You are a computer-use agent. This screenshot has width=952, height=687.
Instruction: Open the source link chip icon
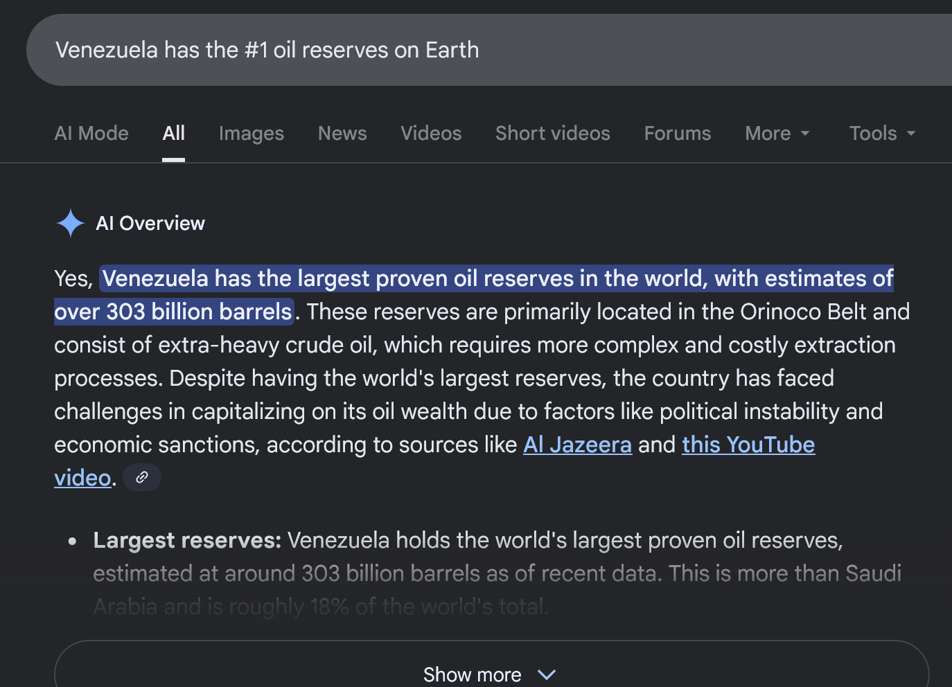(142, 477)
